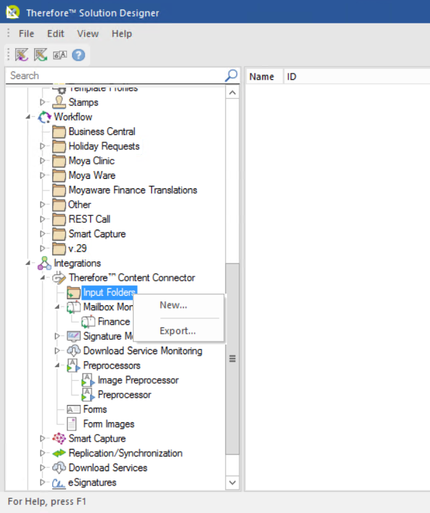Image resolution: width=430 pixels, height=513 pixels.
Task: Click the REST Call folder icon
Action: 59,219
